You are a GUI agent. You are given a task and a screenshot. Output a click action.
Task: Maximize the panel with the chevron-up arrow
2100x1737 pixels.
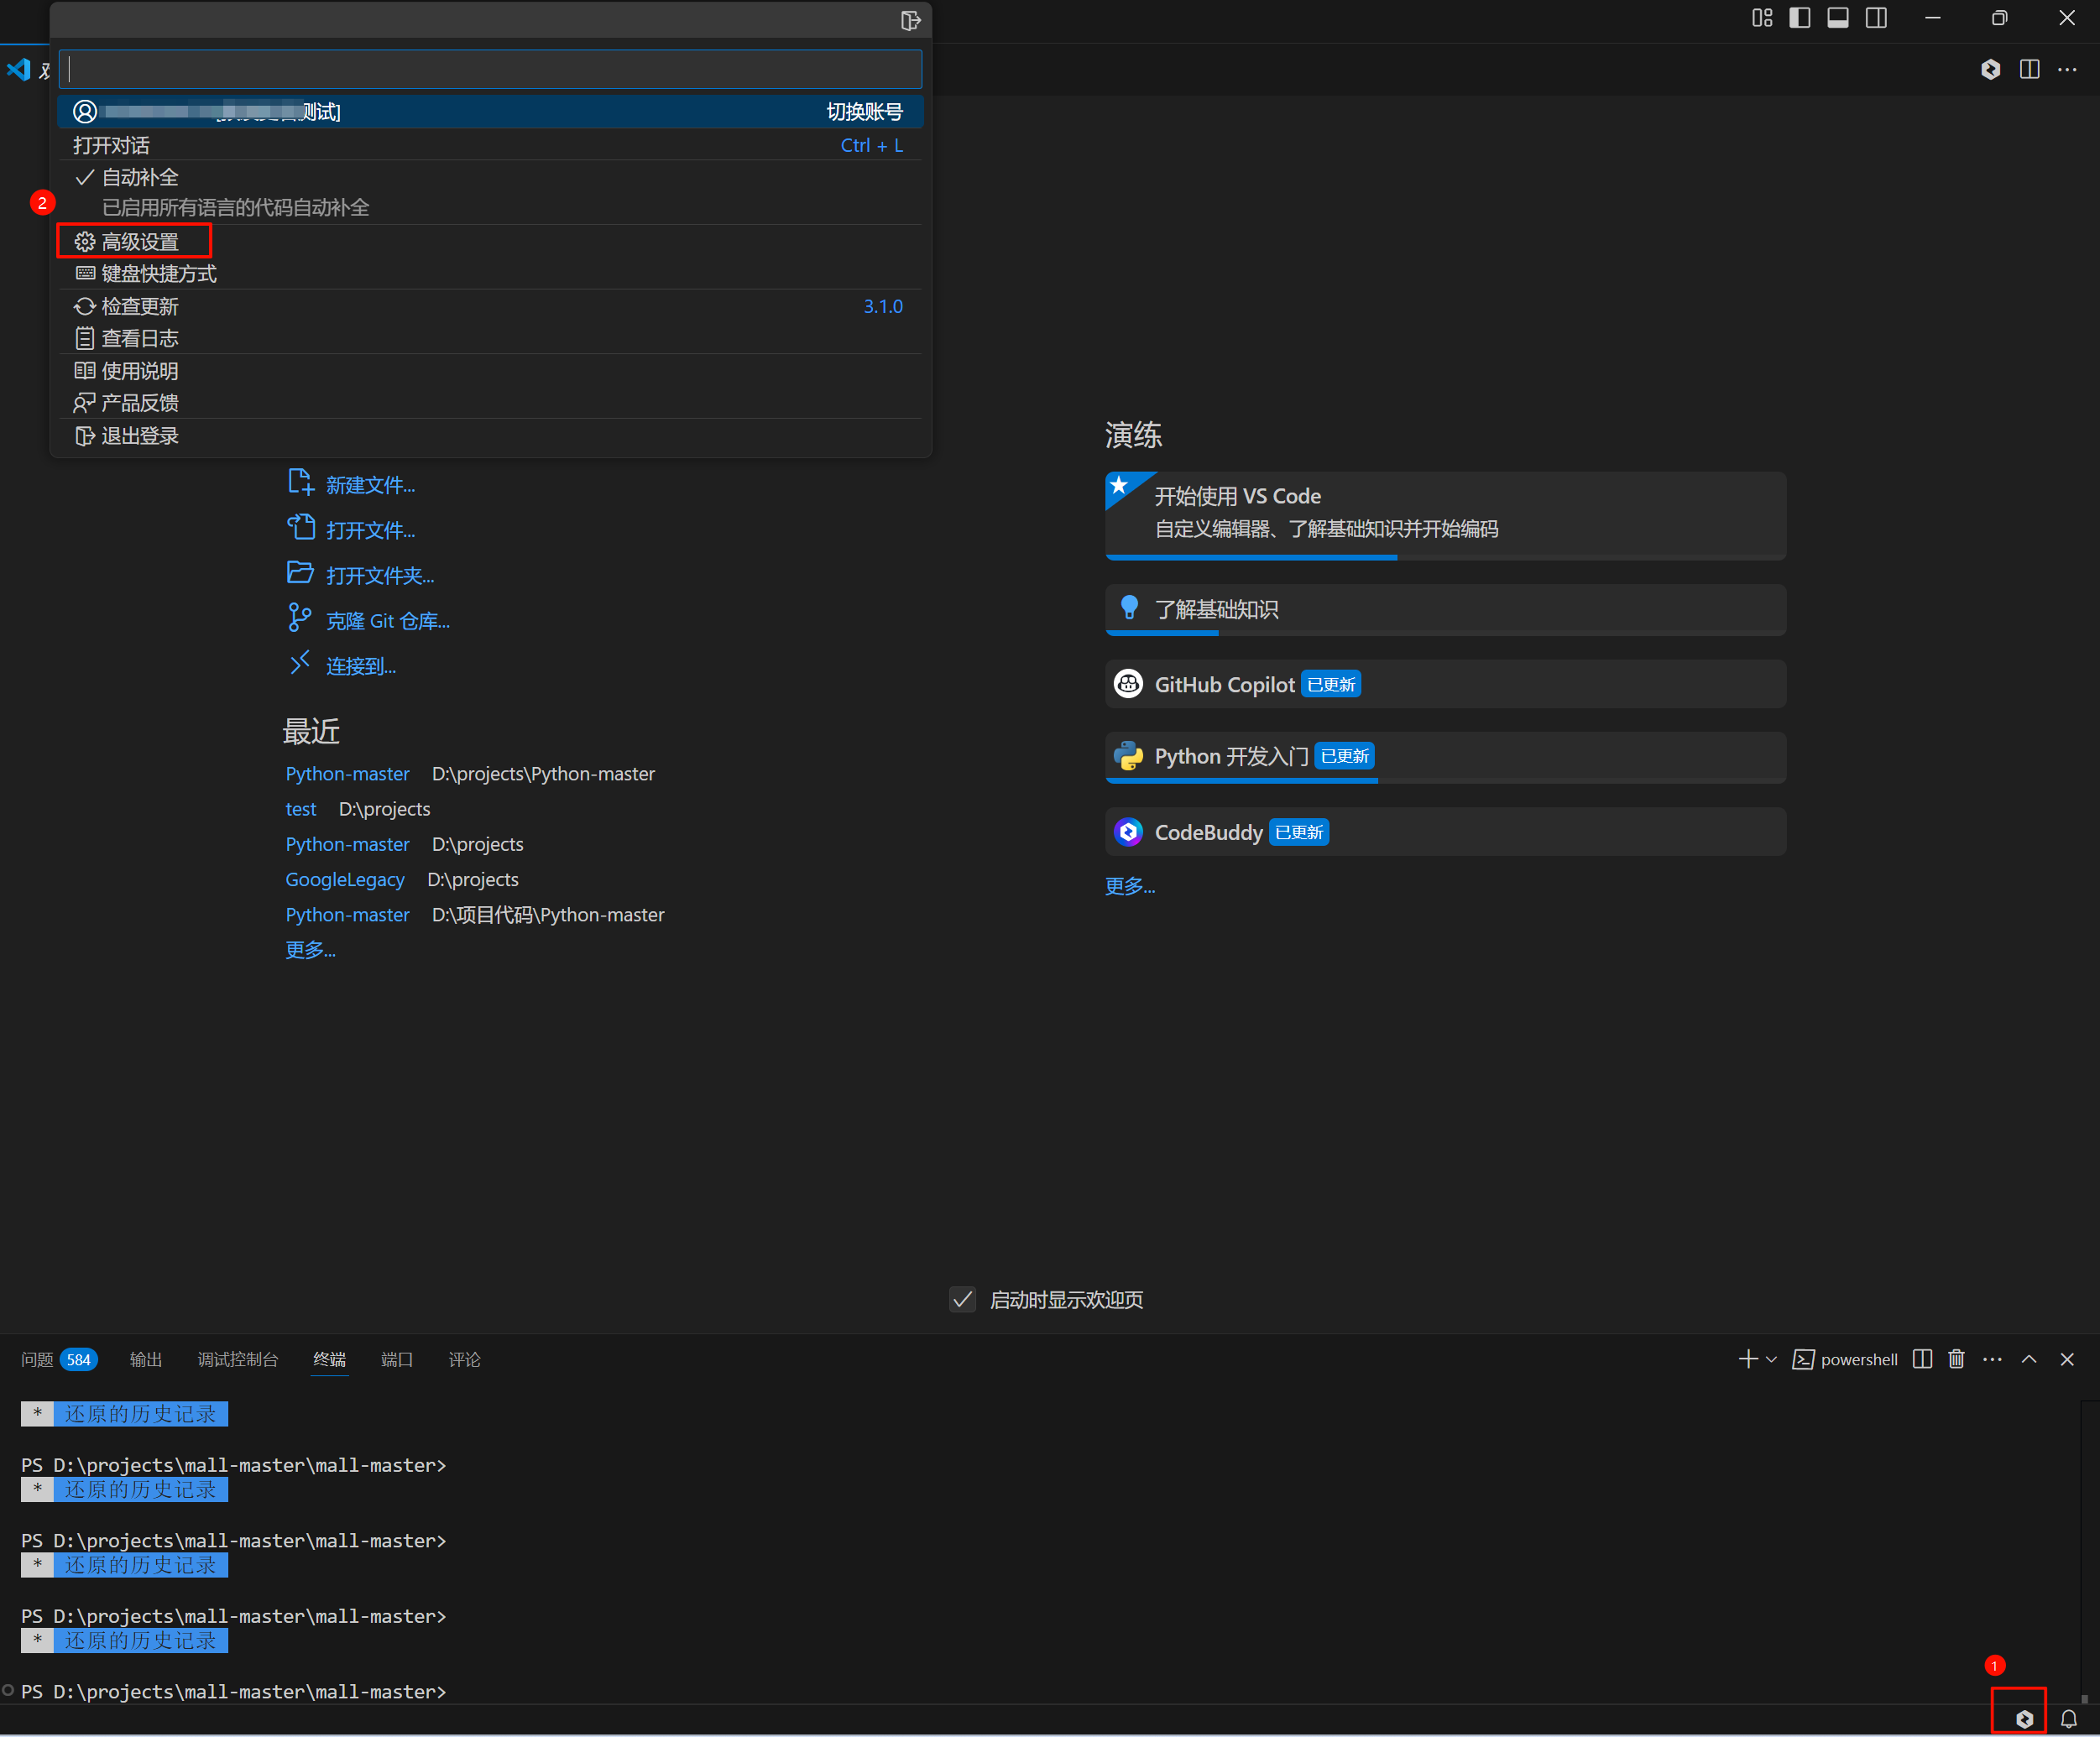point(2029,1359)
